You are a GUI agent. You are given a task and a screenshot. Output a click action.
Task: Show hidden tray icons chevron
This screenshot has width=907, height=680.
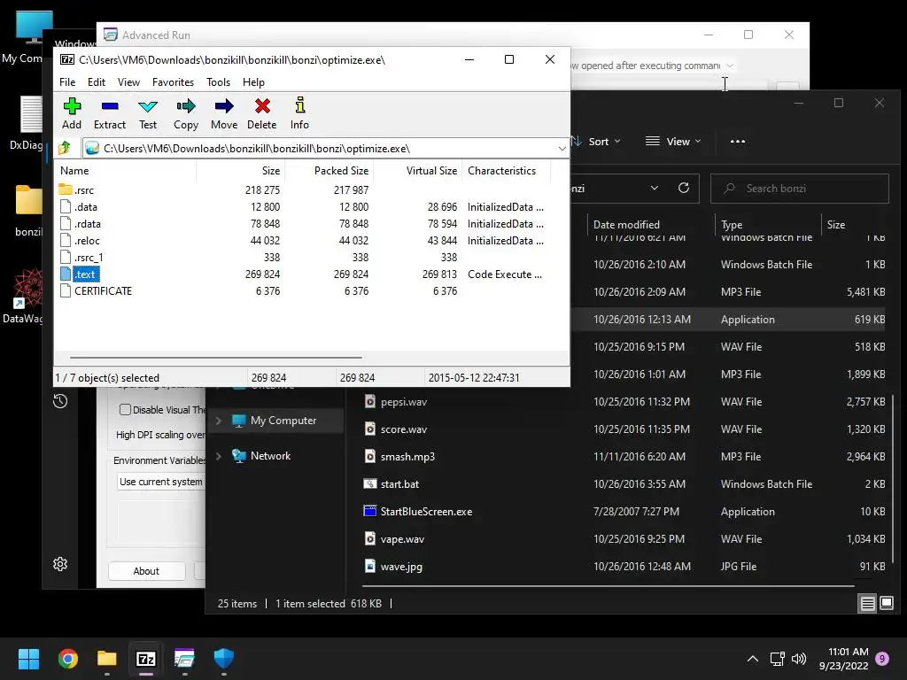click(x=753, y=659)
